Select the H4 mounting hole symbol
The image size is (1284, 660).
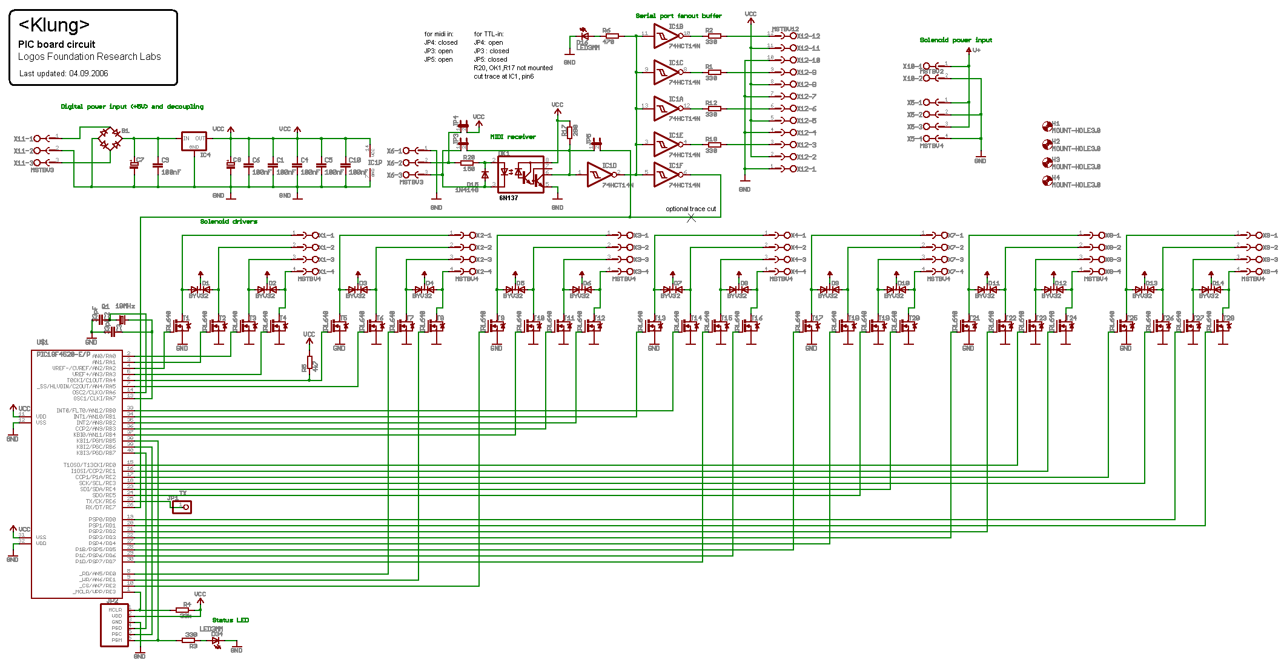point(1047,180)
